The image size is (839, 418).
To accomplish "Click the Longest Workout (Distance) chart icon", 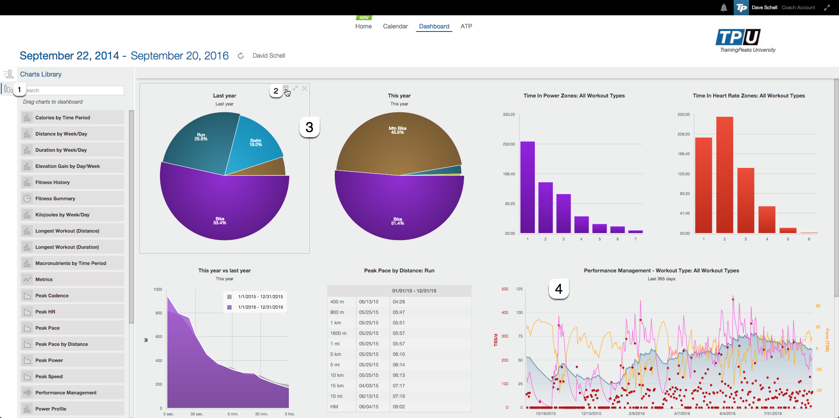I will coord(27,231).
